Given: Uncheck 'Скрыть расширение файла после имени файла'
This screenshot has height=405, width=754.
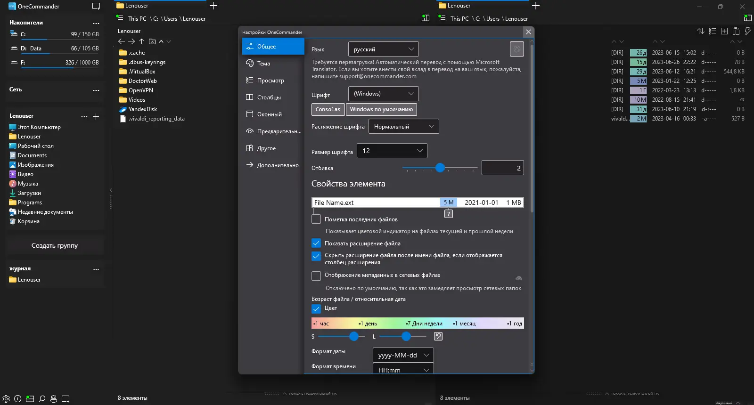Looking at the screenshot, I should [316, 257].
